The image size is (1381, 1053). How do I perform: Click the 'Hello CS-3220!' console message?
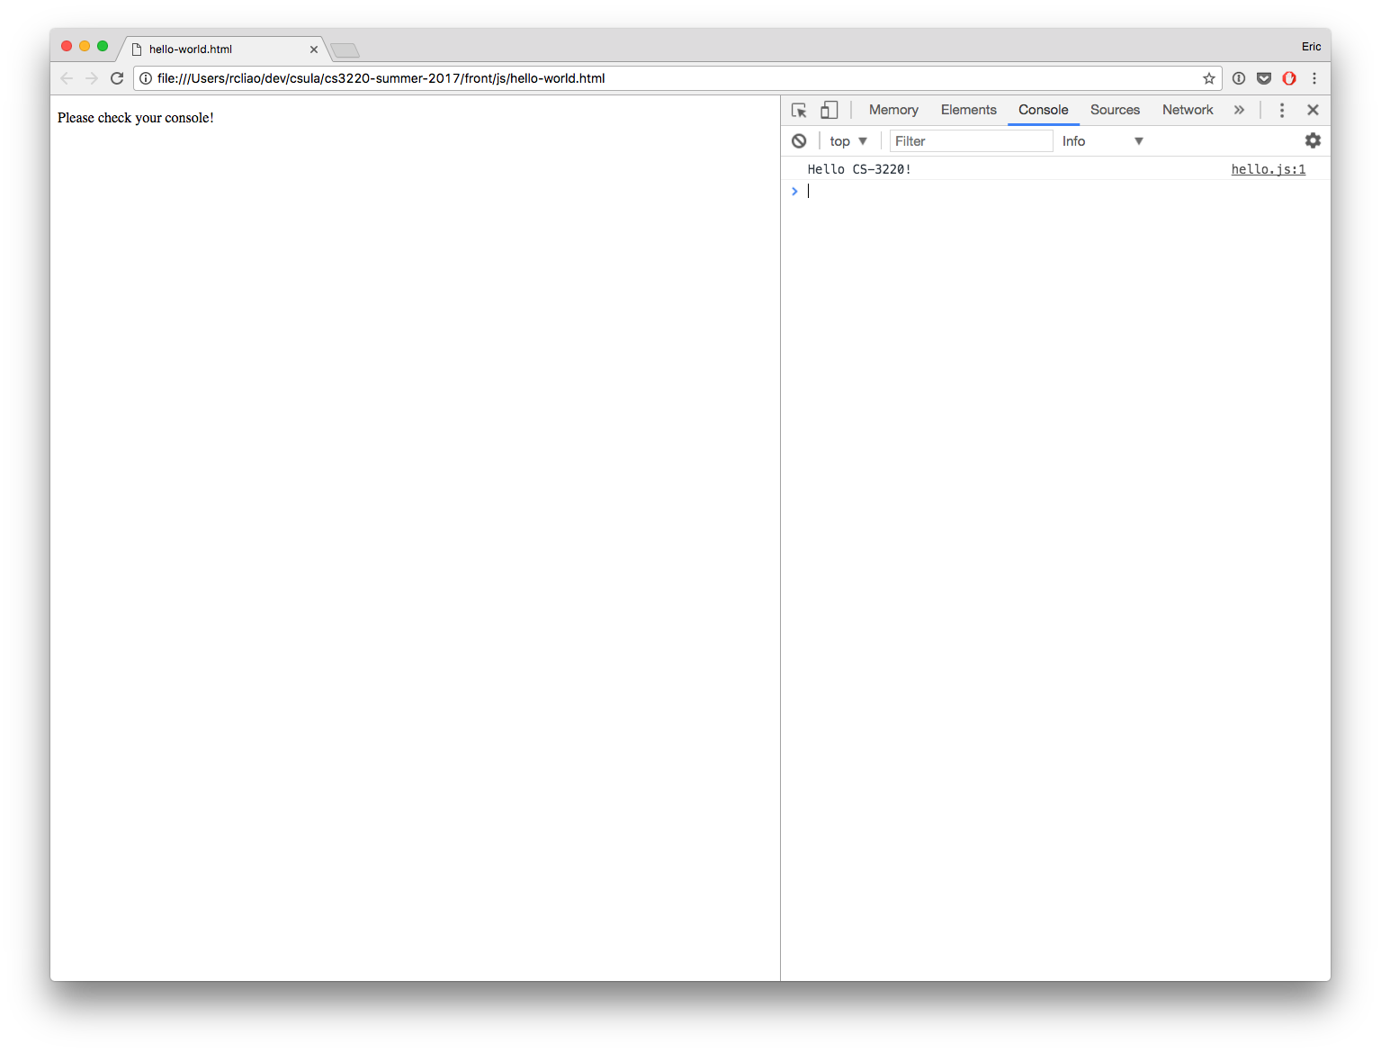pyautogui.click(x=859, y=169)
